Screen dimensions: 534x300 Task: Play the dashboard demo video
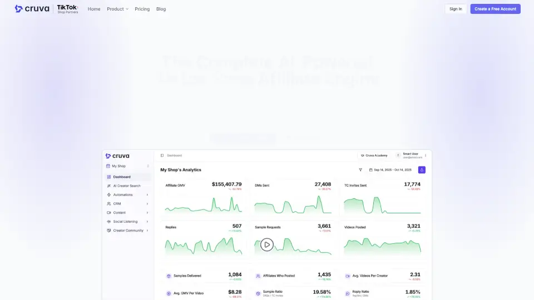267,244
